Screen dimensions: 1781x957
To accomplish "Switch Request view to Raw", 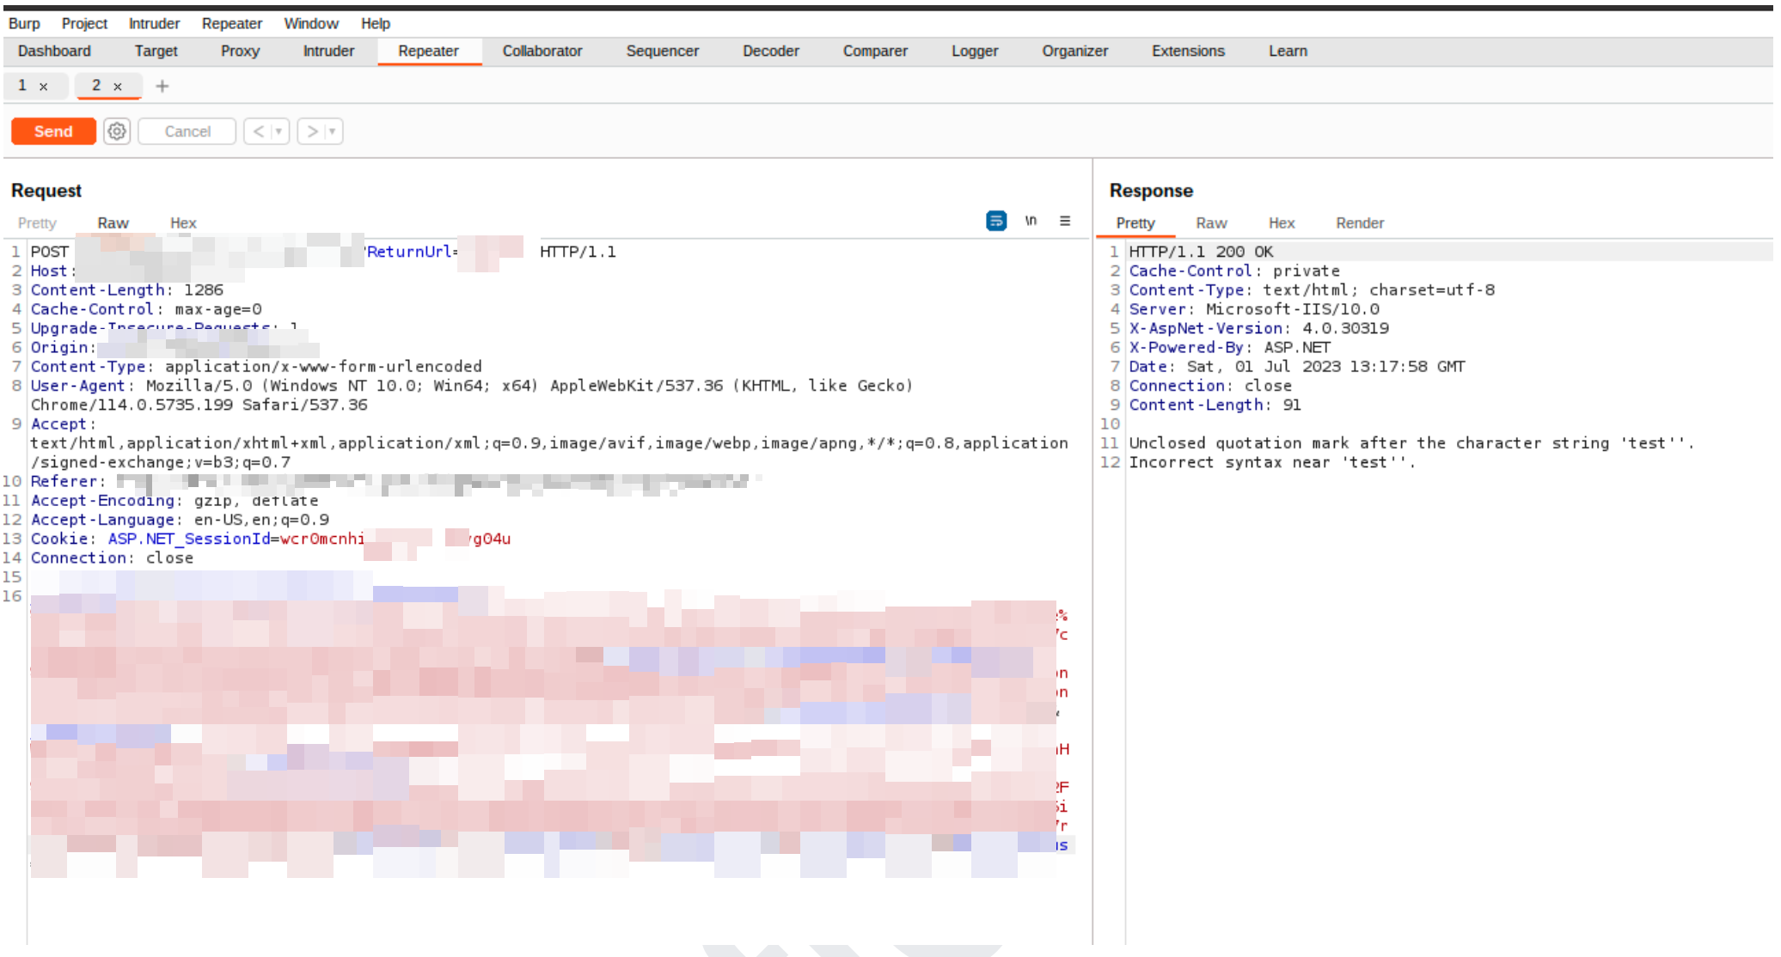I will (x=113, y=222).
